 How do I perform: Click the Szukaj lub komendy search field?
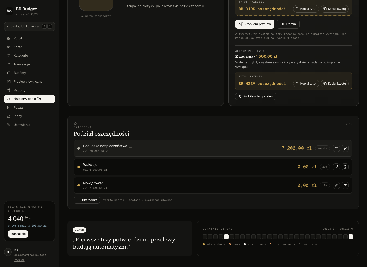click(29, 26)
